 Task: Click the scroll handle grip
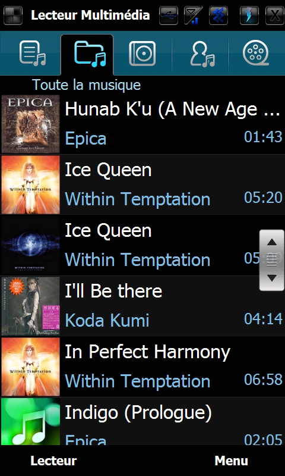(272, 260)
